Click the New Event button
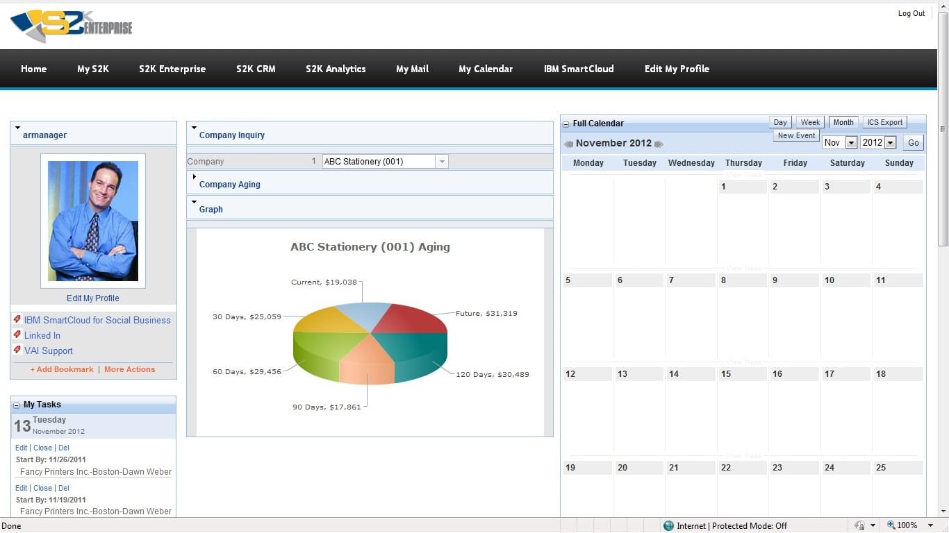The width and height of the screenshot is (949, 533). 795,135
